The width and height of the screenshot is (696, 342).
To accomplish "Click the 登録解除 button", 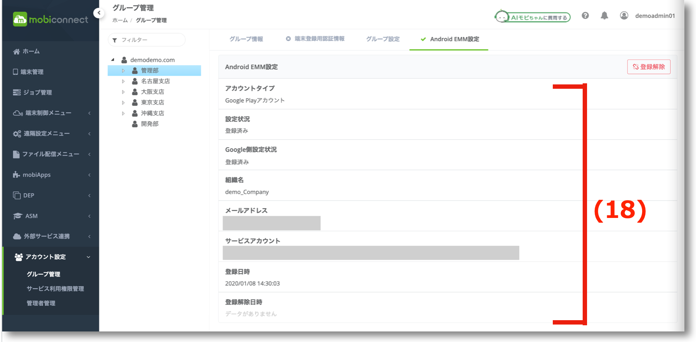I will pos(649,67).
